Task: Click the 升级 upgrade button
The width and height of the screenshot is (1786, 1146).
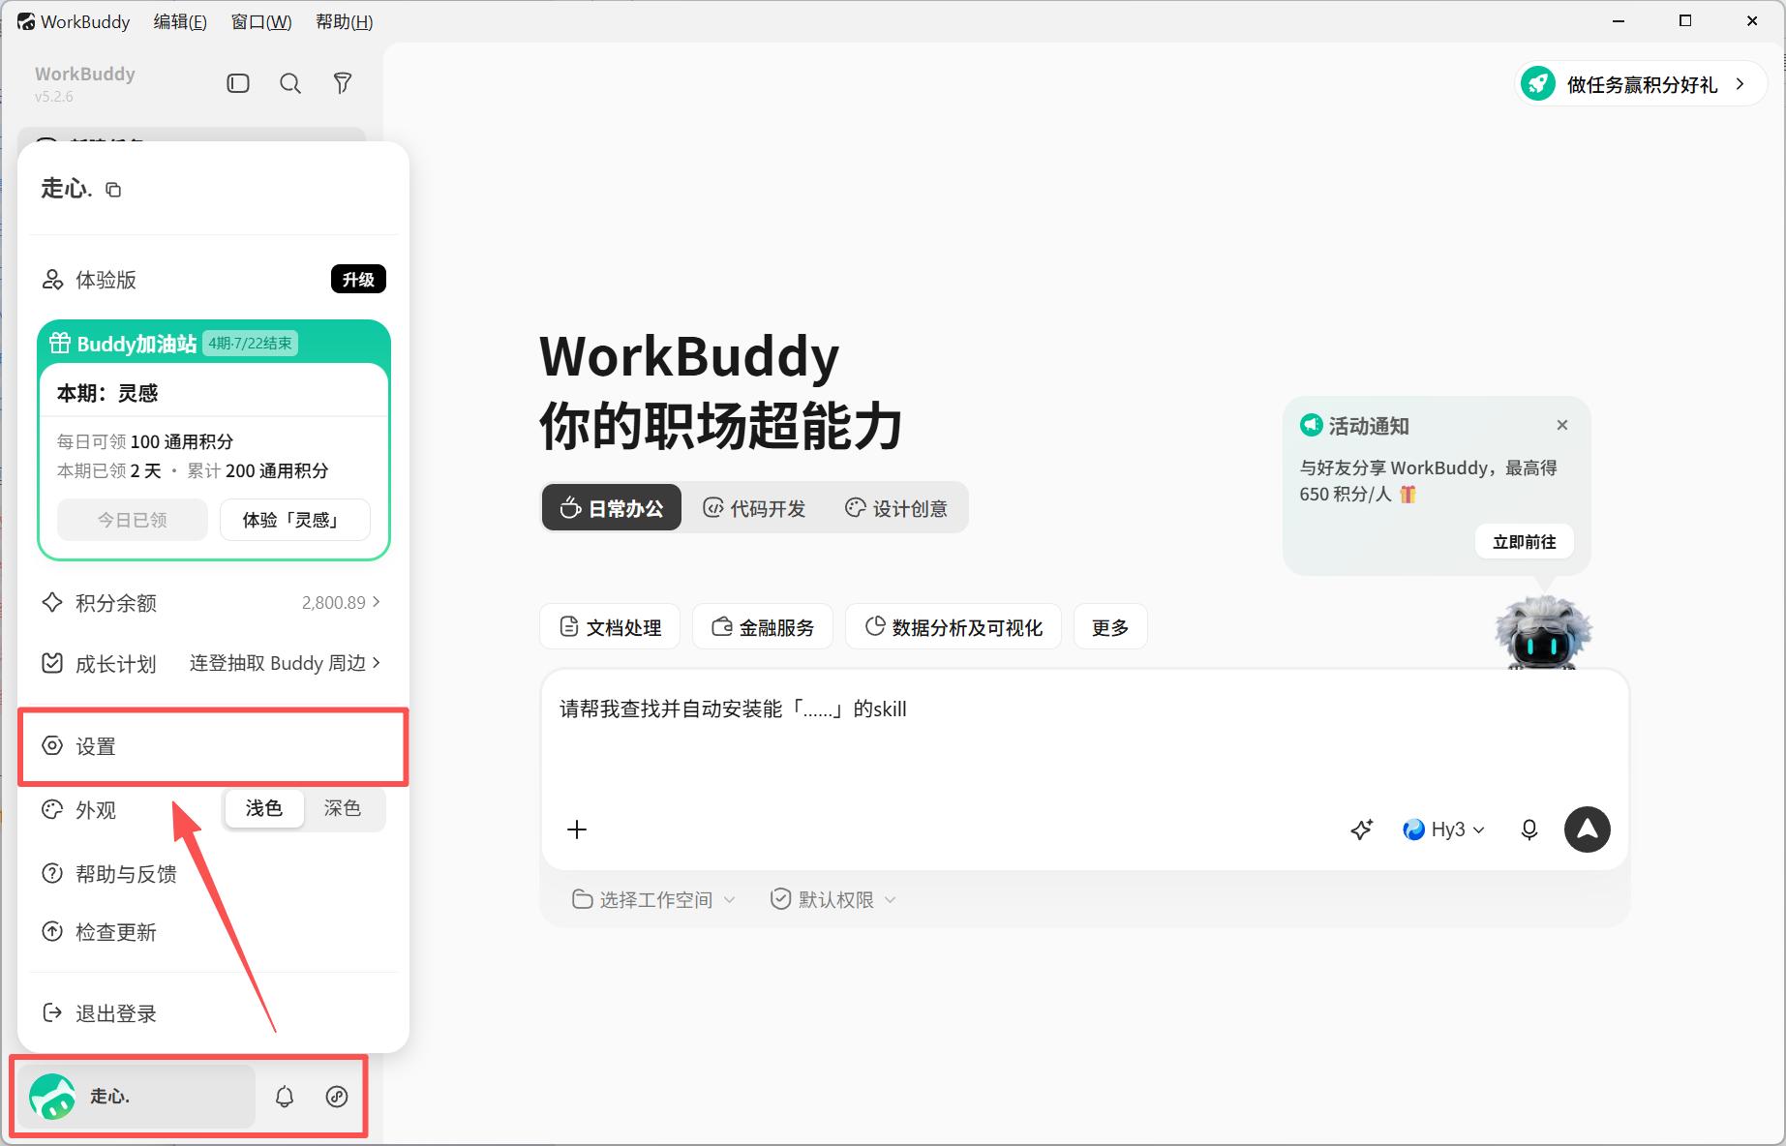Action: tap(358, 279)
